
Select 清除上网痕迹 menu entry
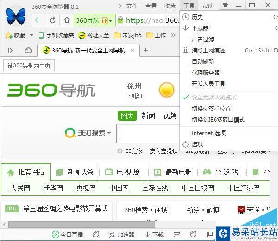coord(229,51)
